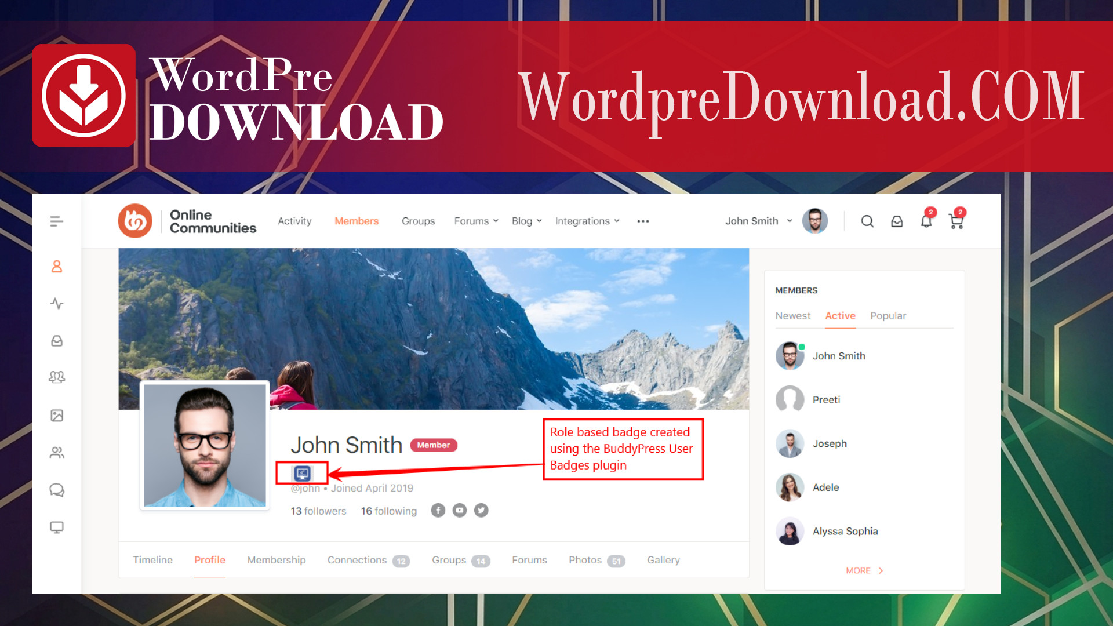This screenshot has width=1113, height=626.
Task: Open the photos icon in left sidebar
Action: 57,415
